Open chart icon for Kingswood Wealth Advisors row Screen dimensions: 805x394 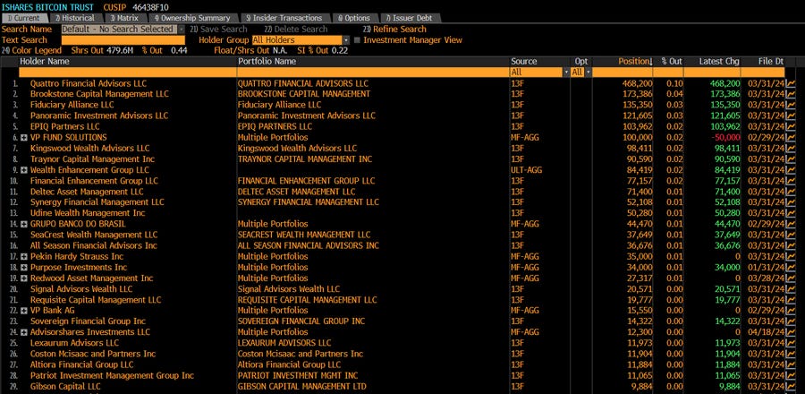tap(791, 148)
